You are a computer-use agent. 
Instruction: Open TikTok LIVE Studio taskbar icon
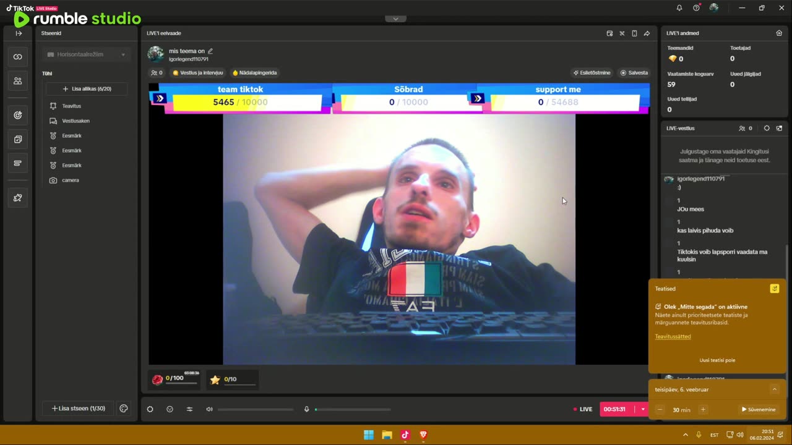(x=405, y=435)
